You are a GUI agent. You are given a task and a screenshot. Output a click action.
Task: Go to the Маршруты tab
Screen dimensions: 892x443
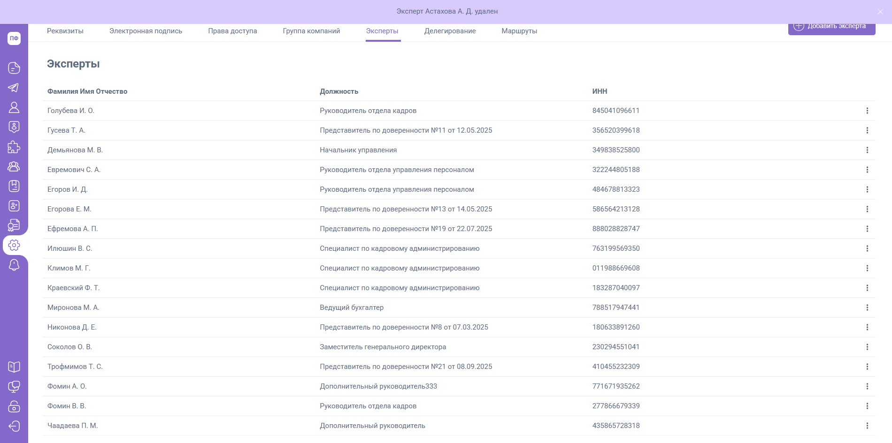[x=519, y=31]
